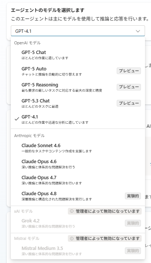Screen dimensions: 151x263
Task: Click text ほとんどのタスクに最適
Action: coord(40,107)
